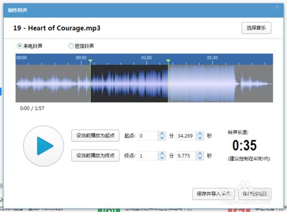This screenshot has width=287, height=212.
Task: Click the 保存并导入手机 button
Action: (x=214, y=194)
